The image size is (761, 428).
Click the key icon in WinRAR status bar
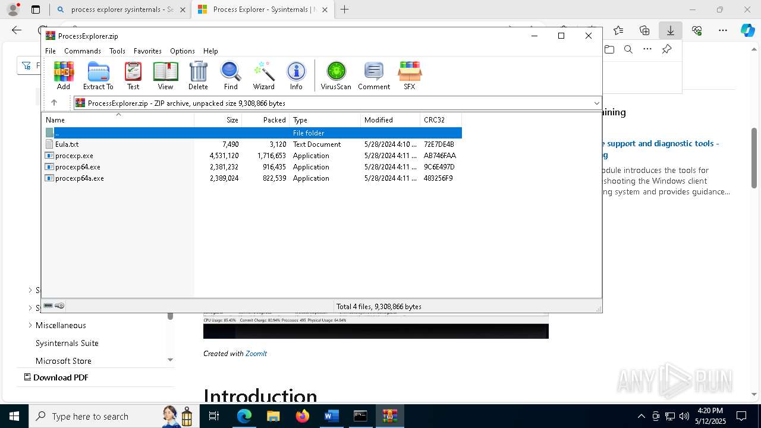click(x=59, y=306)
